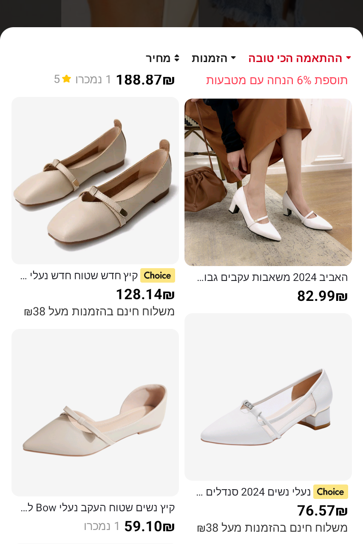Viewport: 363px width, 544px height.
Task: Open the red best match sort dropdown arrow
Action: (349, 58)
